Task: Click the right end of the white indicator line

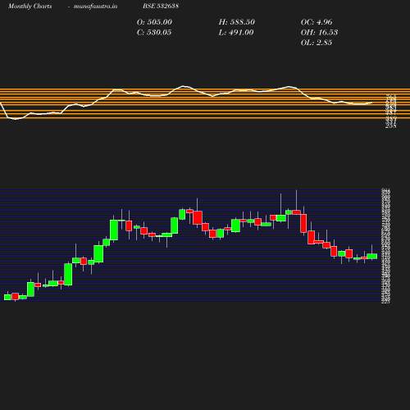Action: coord(371,102)
